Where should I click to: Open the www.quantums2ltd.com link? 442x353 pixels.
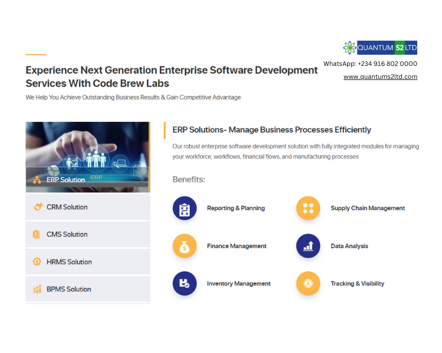point(380,76)
